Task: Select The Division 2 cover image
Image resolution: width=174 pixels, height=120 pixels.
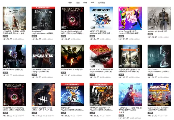Action: (x=130, y=56)
